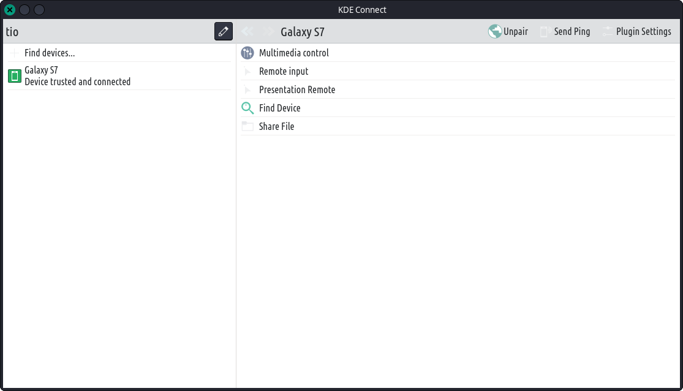The width and height of the screenshot is (683, 391).
Task: Click the Galaxy S7 page title
Action: pyautogui.click(x=303, y=32)
